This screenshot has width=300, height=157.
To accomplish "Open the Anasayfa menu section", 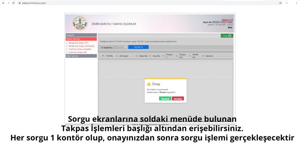I will click(x=81, y=35).
